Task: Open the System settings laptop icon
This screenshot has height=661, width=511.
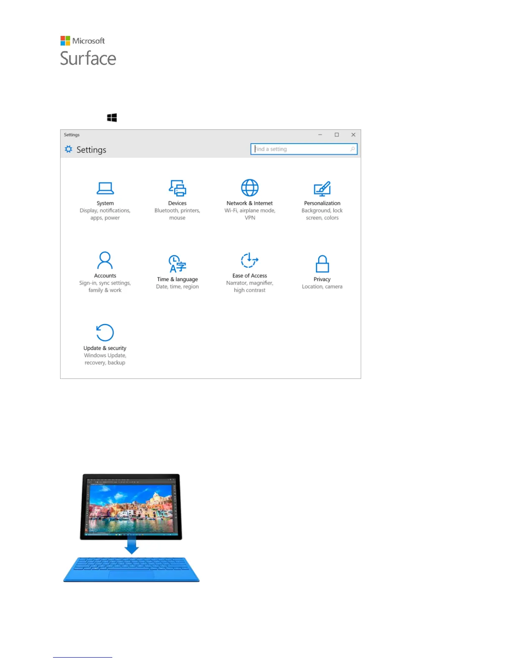Action: [105, 188]
